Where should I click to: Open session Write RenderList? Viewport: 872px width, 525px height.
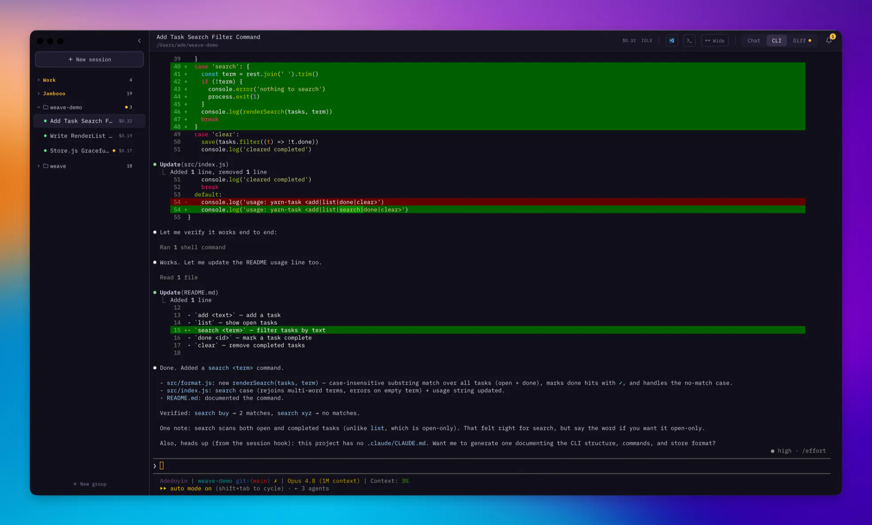pyautogui.click(x=89, y=136)
